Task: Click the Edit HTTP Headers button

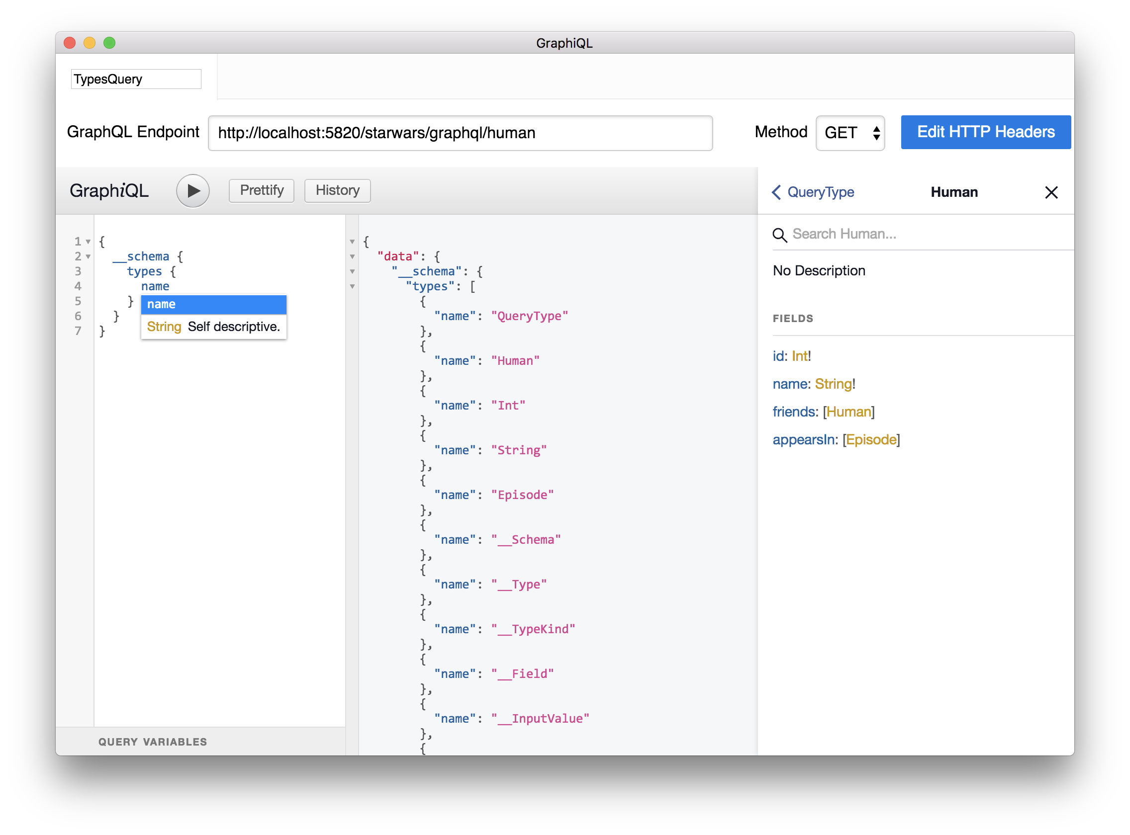Action: coord(985,132)
